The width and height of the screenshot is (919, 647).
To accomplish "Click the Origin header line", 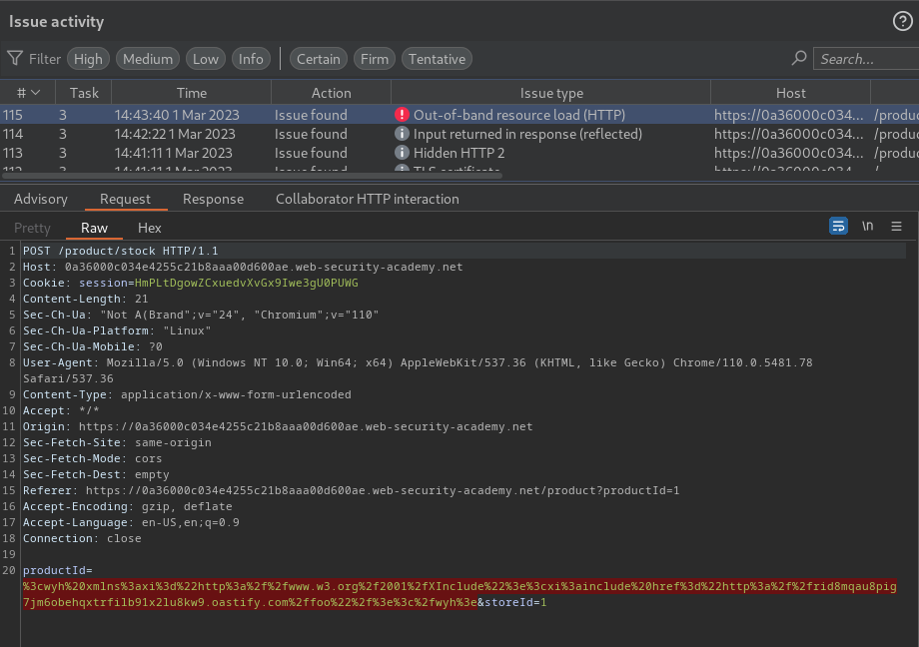I will coord(278,426).
